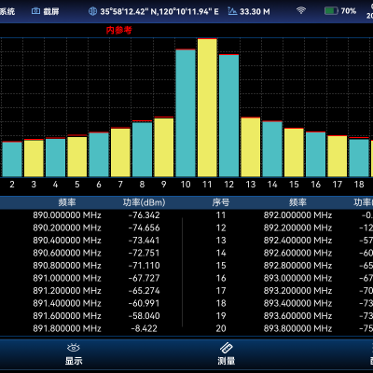Viewport: 373px width, 373px height.
Task: Click the eye icon above 显示
Action: coord(74,348)
